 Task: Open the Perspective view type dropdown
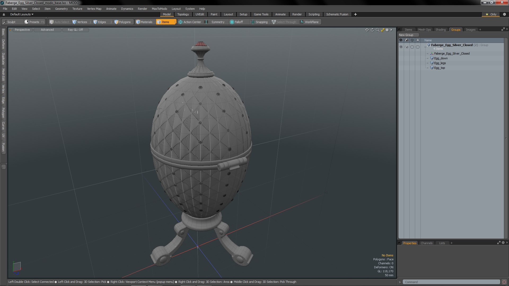click(x=22, y=30)
